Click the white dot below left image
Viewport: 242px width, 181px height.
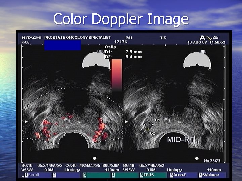click(x=95, y=158)
